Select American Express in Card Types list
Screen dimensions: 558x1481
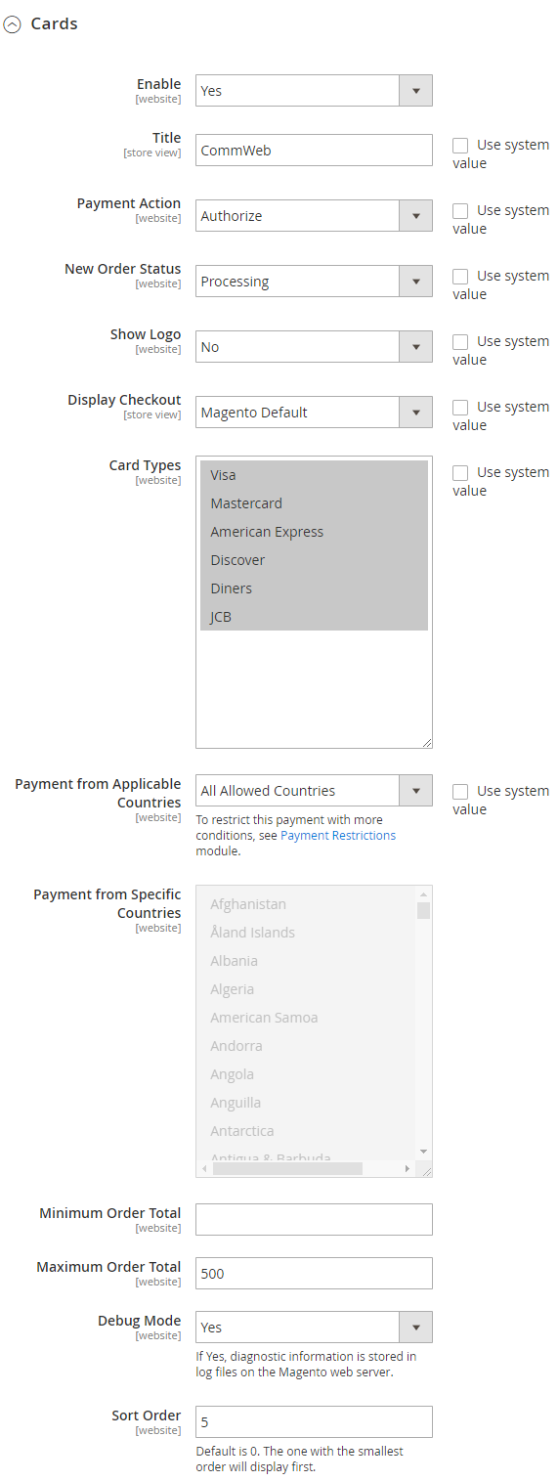coord(314,532)
